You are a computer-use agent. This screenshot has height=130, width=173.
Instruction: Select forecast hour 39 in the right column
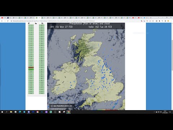click(42, 25)
